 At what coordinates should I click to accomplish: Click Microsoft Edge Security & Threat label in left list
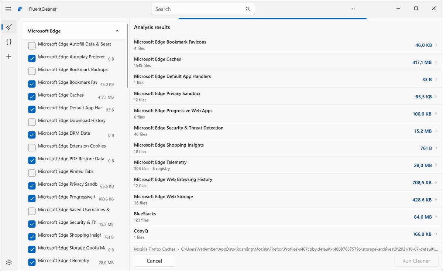pyautogui.click(x=67, y=222)
